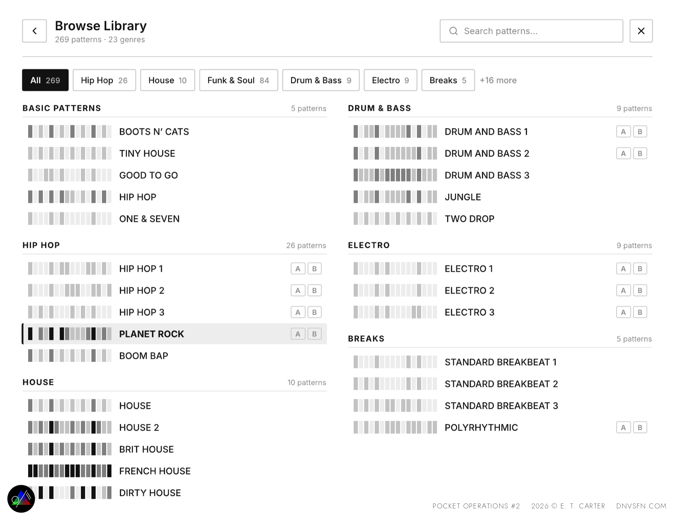The height and width of the screenshot is (520, 675).
Task: Click the DRUM AND BASS 3 step preview
Action: (395, 175)
